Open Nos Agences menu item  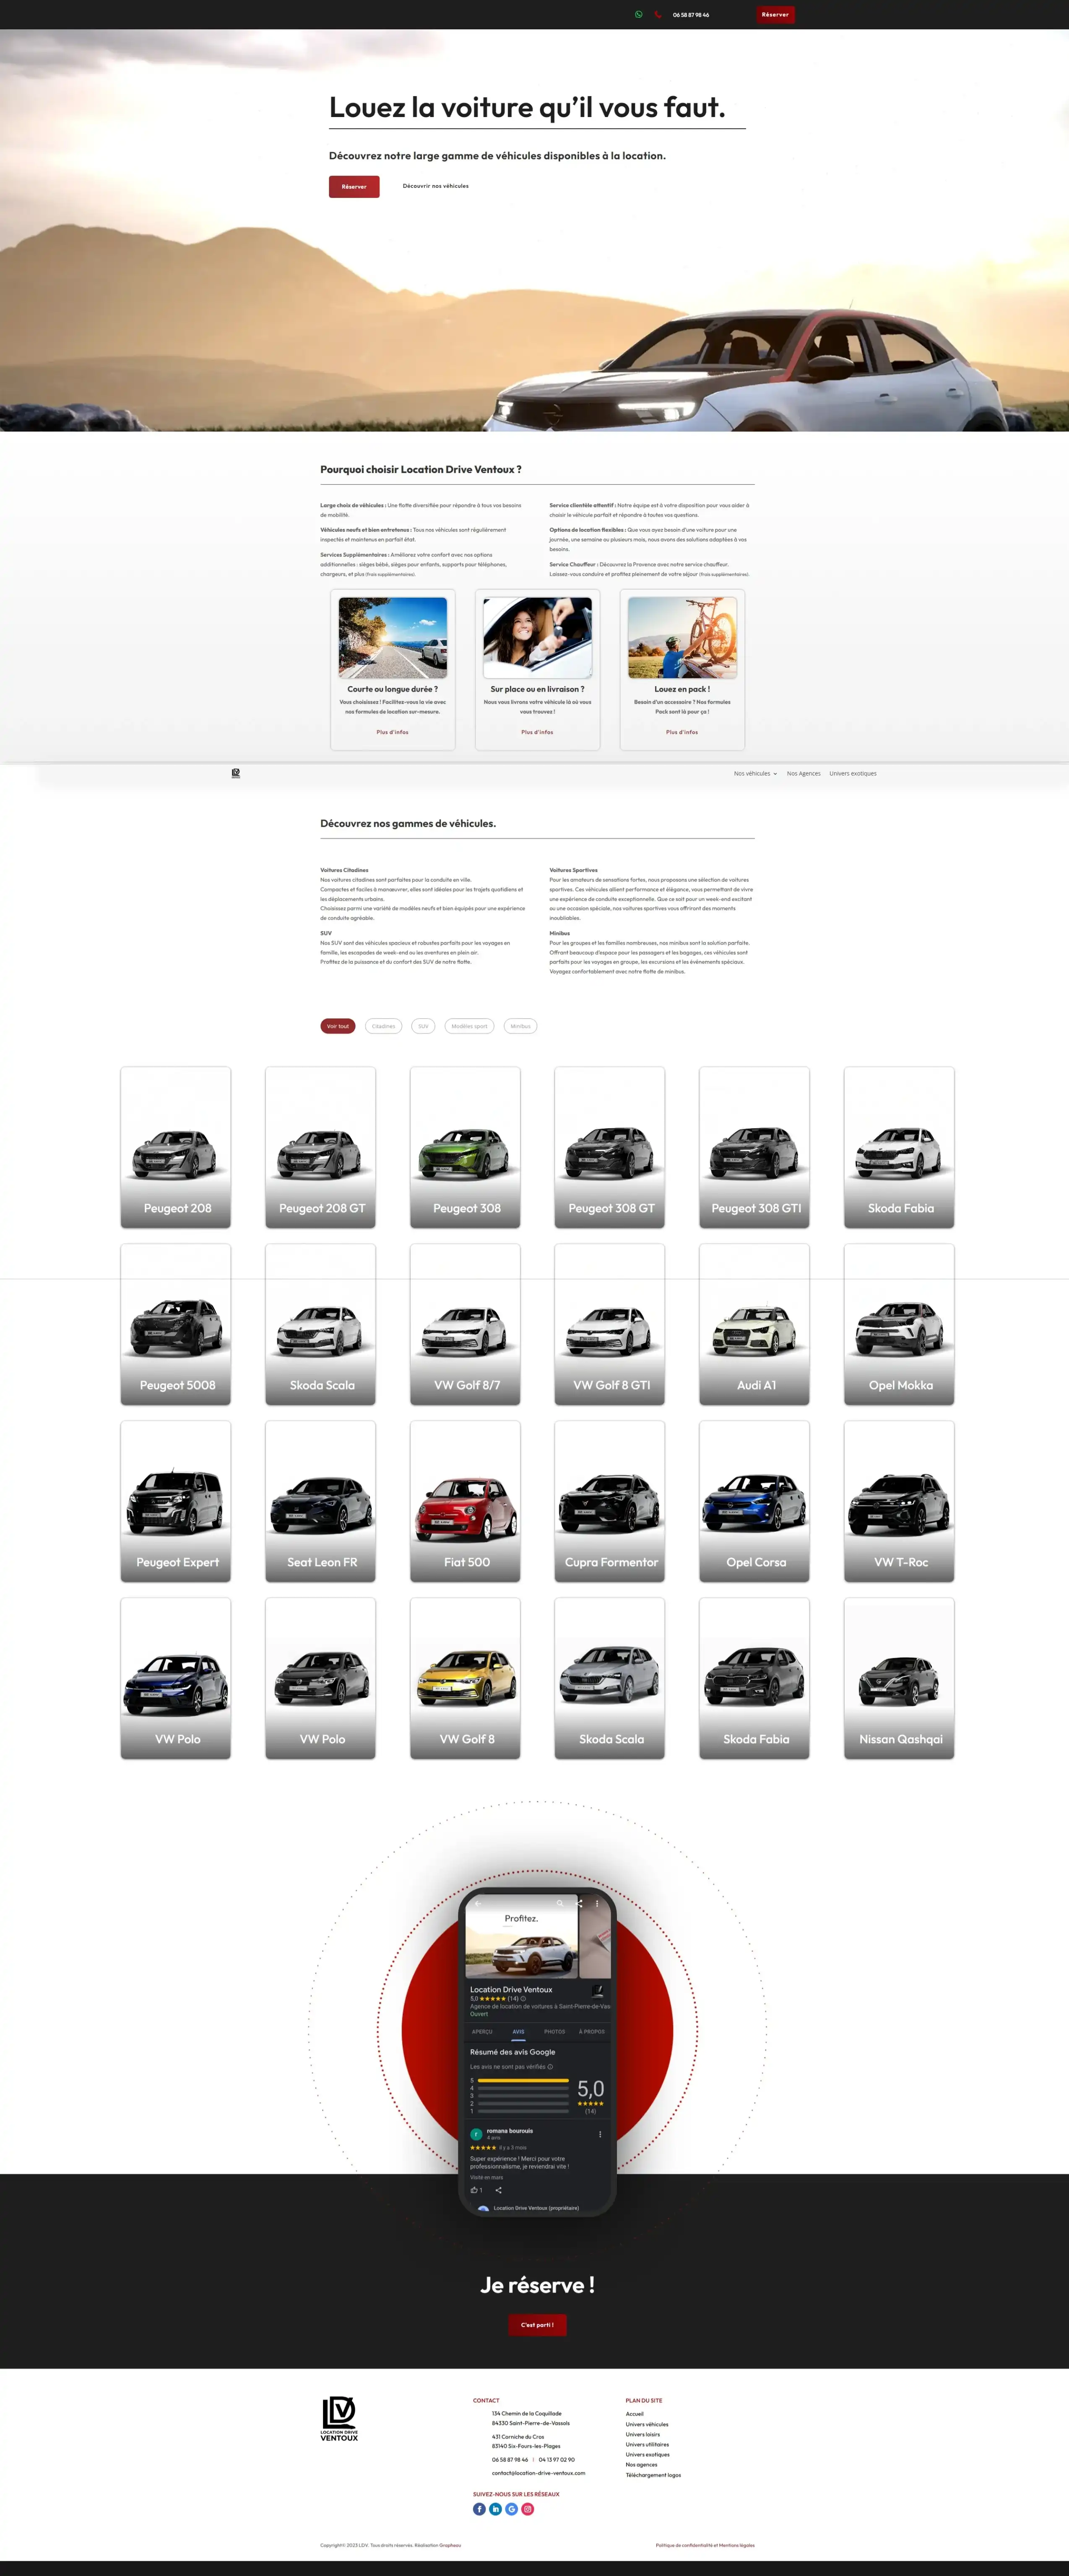point(803,773)
